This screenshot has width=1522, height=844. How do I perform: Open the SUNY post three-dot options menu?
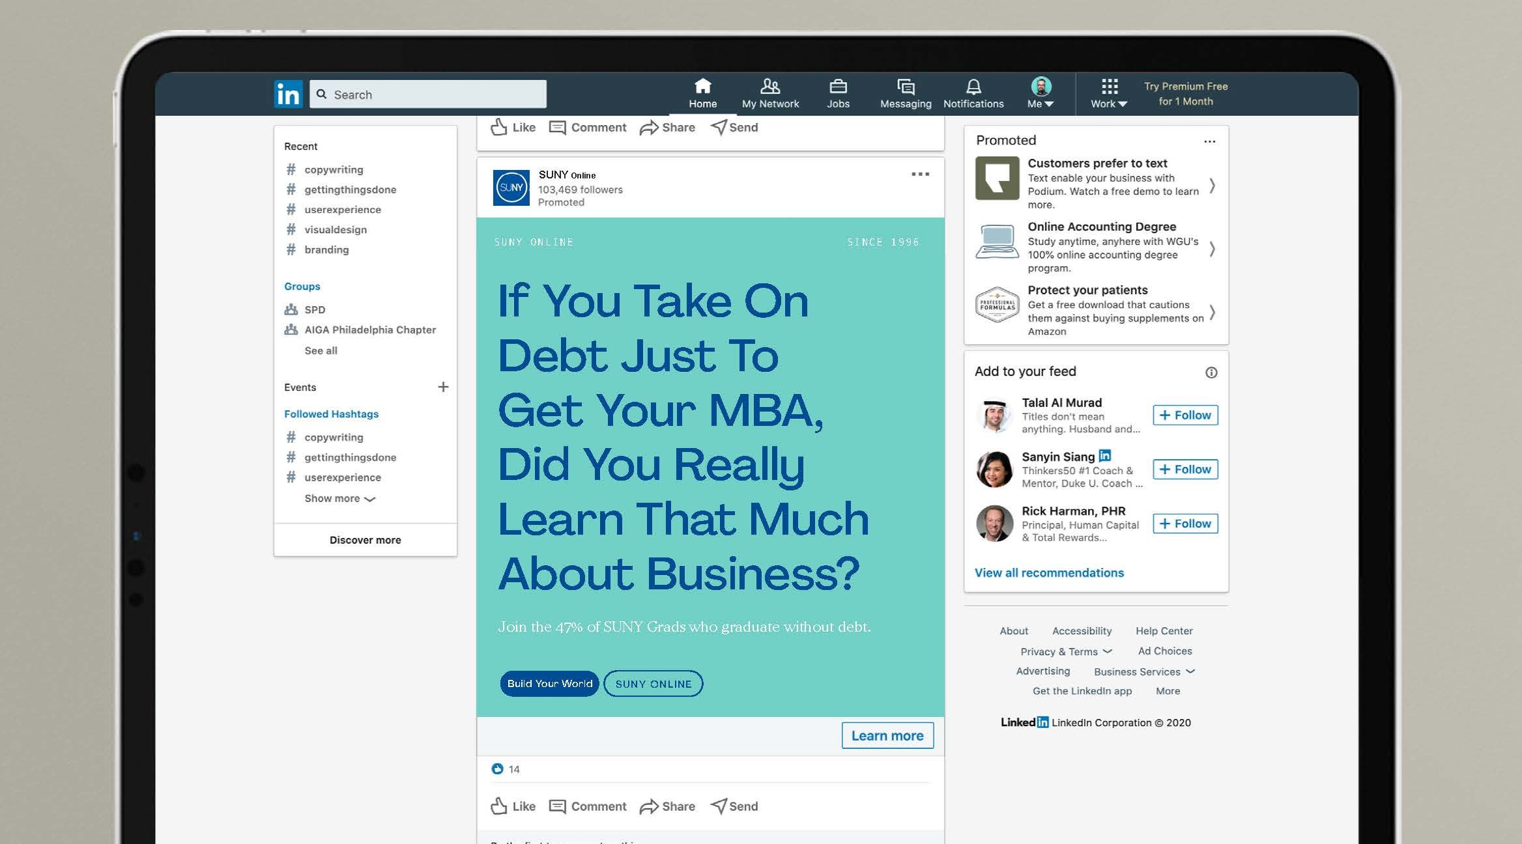pos(920,174)
